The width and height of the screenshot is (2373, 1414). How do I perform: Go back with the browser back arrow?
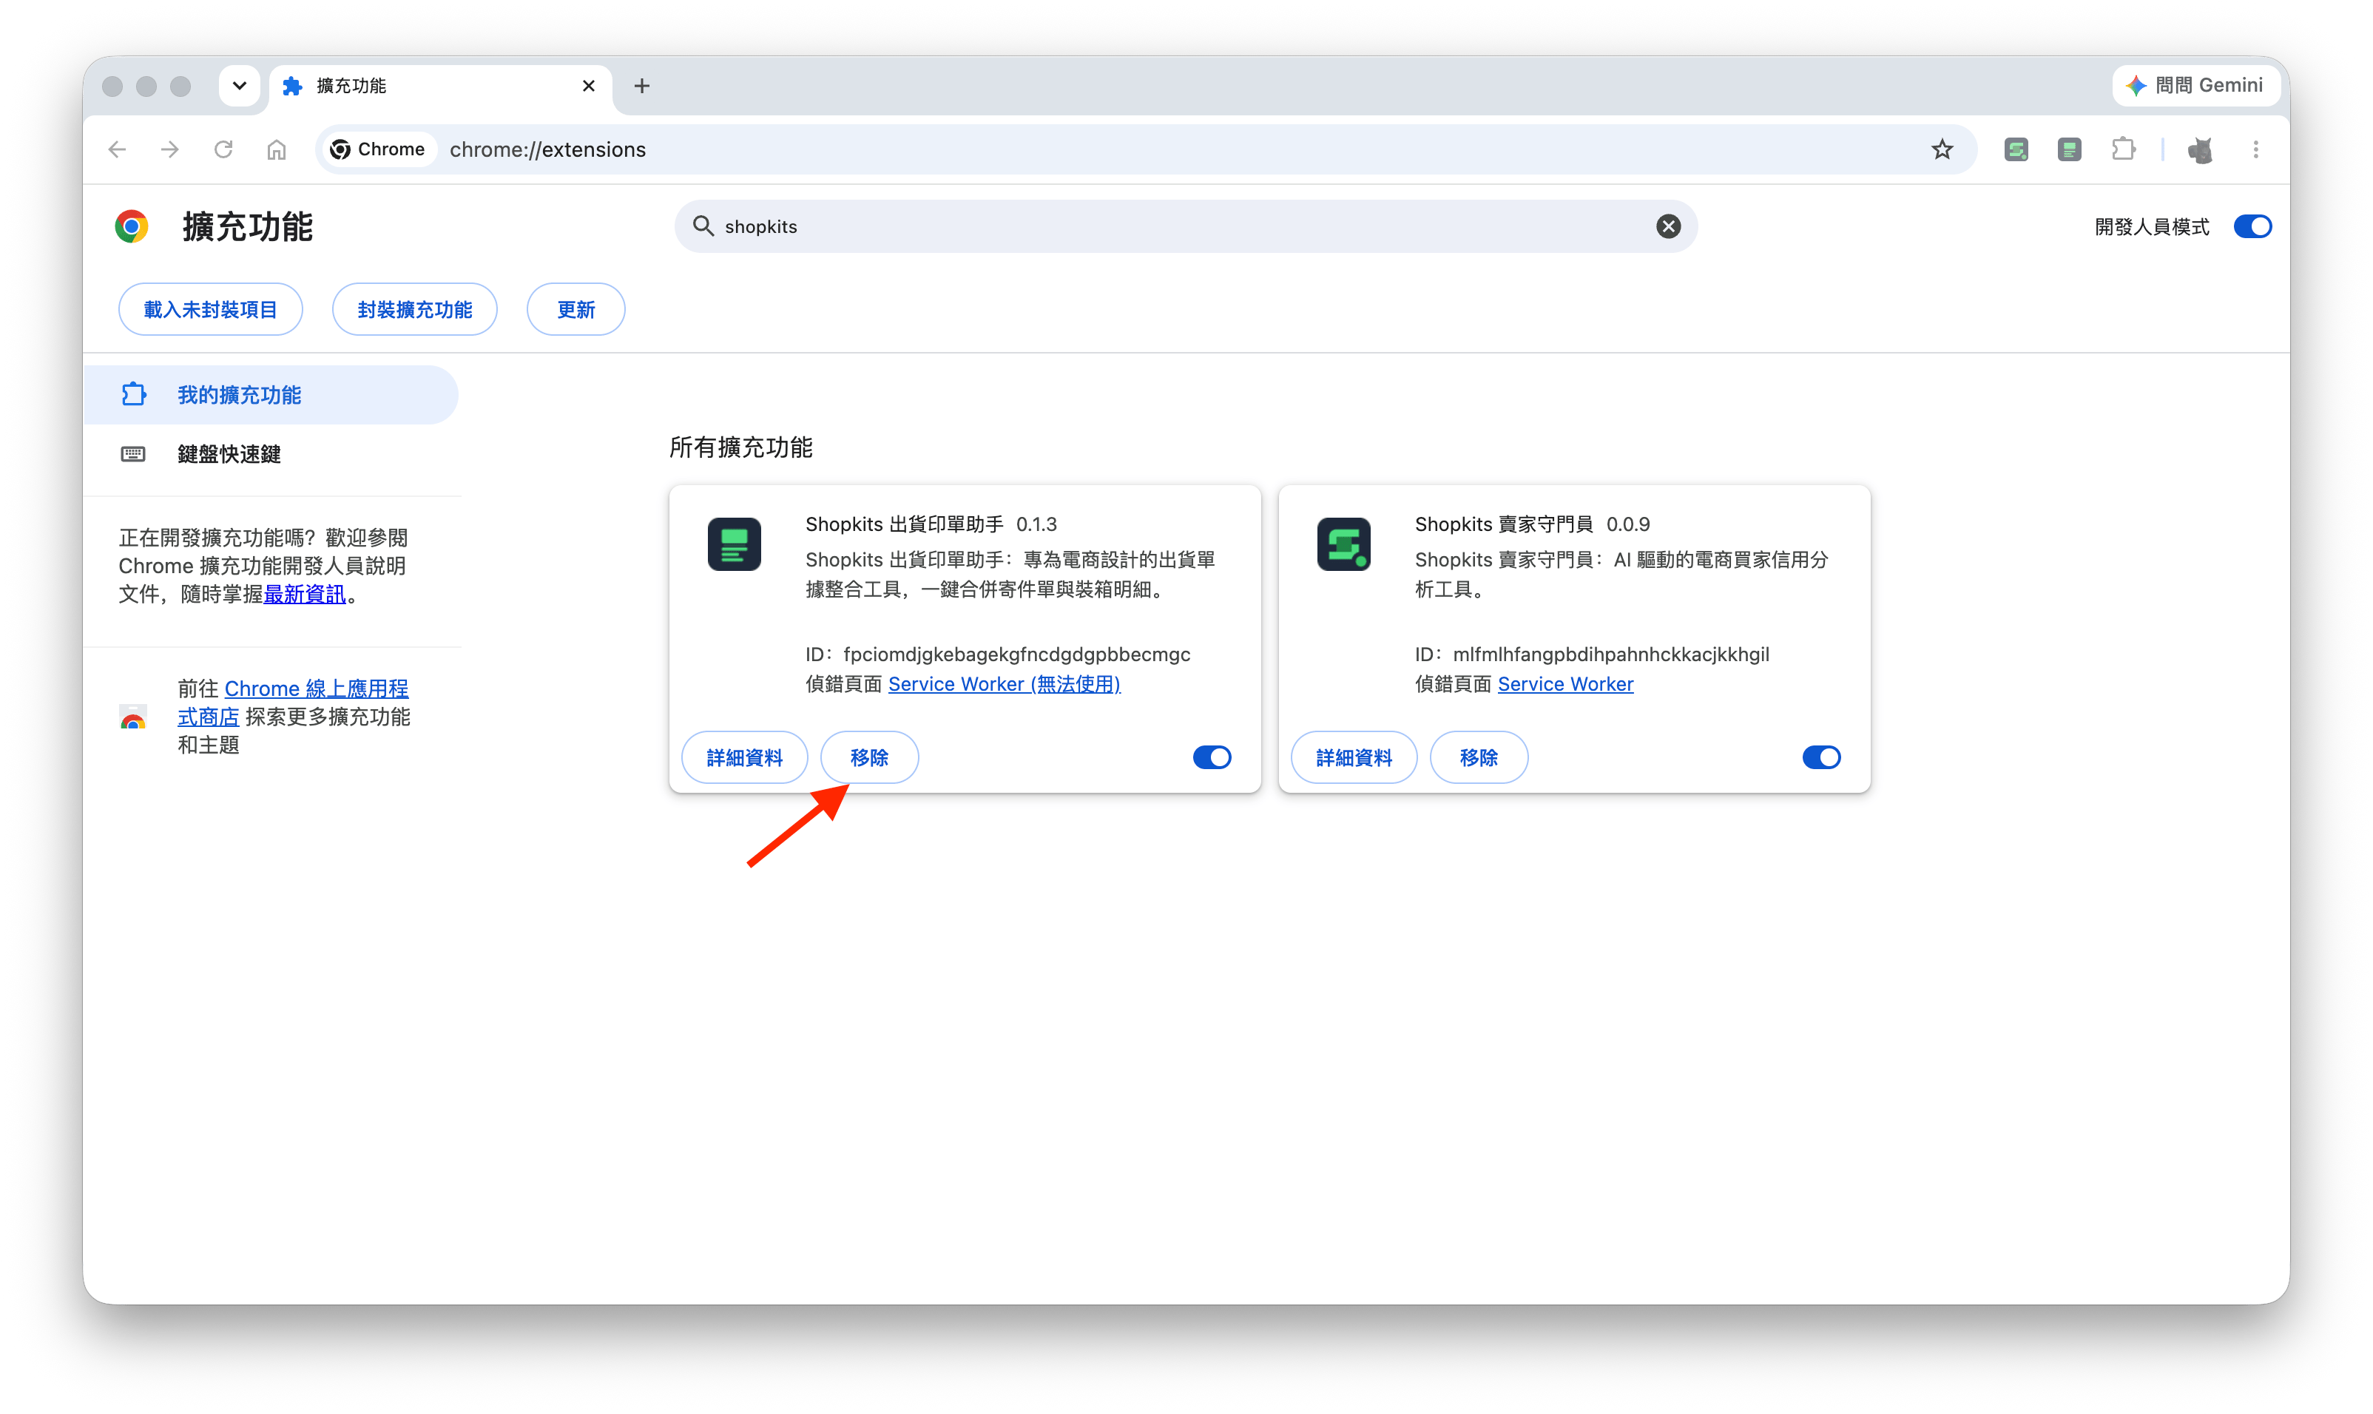(x=117, y=149)
